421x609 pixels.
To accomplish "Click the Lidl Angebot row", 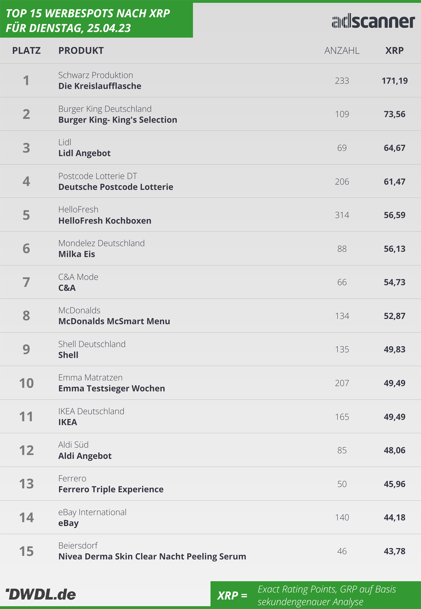I will (210, 148).
